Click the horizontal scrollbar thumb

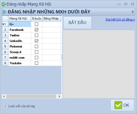(31, 96)
